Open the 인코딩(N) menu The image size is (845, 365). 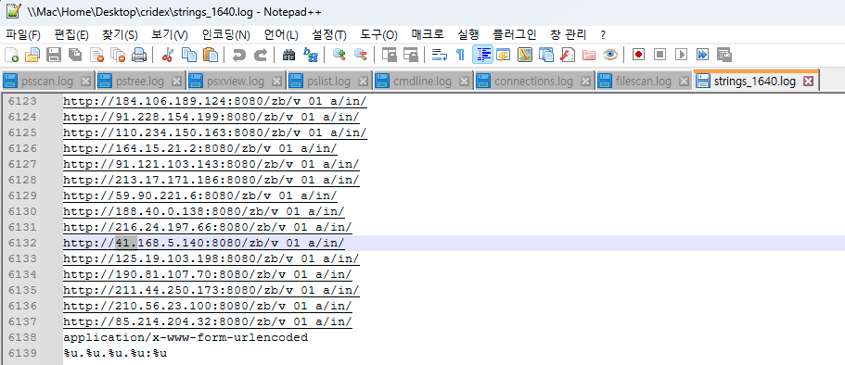click(225, 35)
